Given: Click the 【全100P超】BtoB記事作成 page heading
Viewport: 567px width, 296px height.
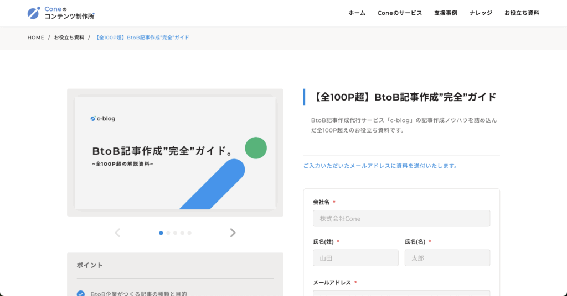Looking at the screenshot, I should click(404, 97).
